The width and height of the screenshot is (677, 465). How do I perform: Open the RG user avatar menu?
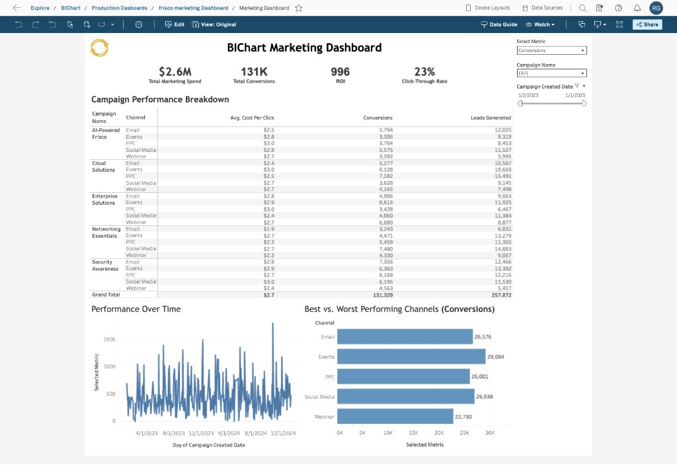656,8
